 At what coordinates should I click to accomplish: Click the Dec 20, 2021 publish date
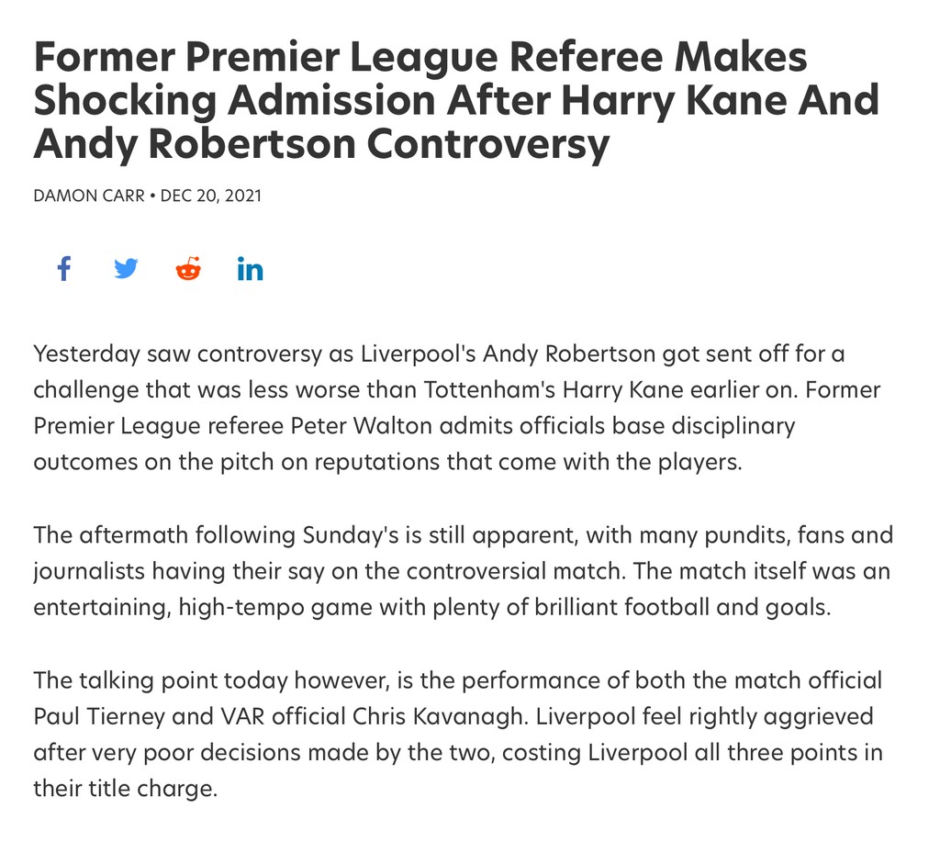(211, 196)
